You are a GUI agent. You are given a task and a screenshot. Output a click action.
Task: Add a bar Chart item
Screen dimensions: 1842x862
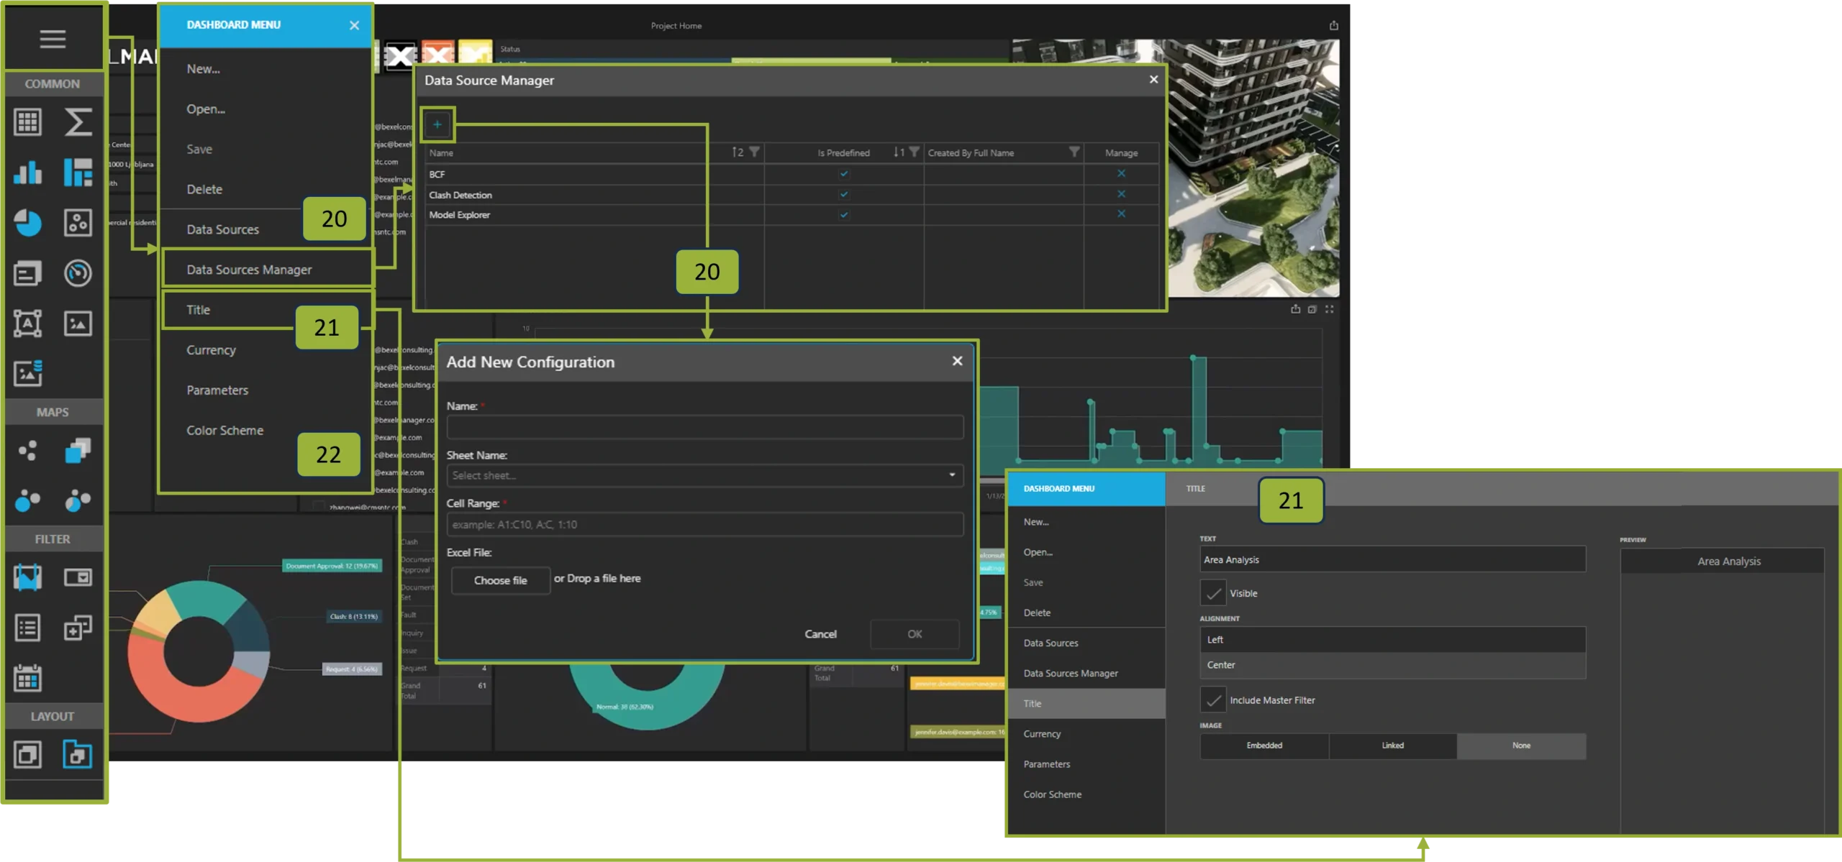pyautogui.click(x=27, y=173)
